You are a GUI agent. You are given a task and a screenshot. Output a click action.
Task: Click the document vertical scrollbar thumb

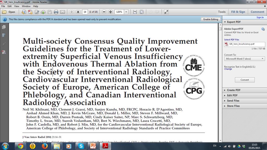pos(220,29)
